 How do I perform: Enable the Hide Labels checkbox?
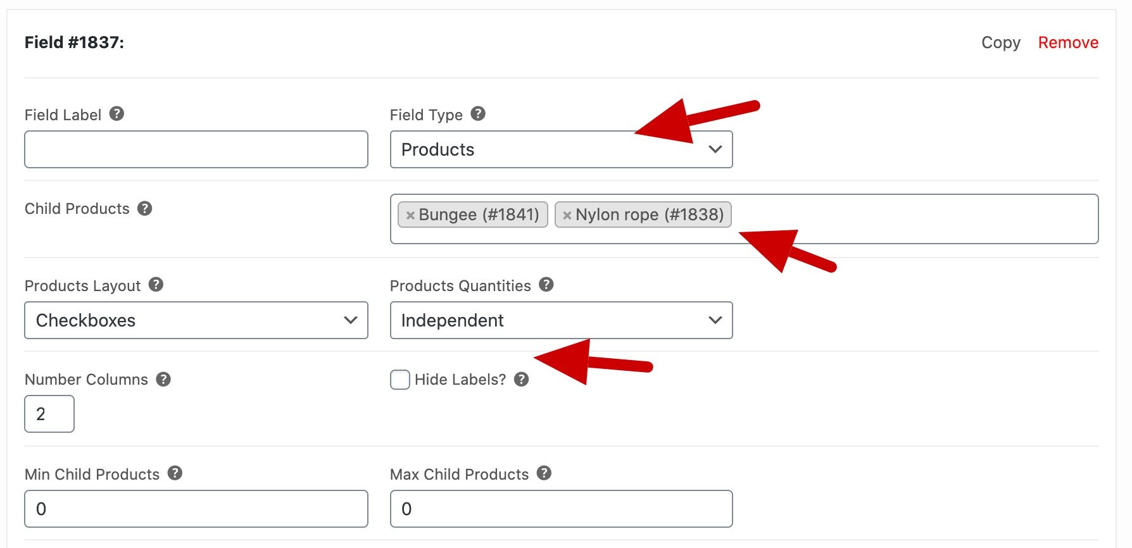tap(400, 380)
